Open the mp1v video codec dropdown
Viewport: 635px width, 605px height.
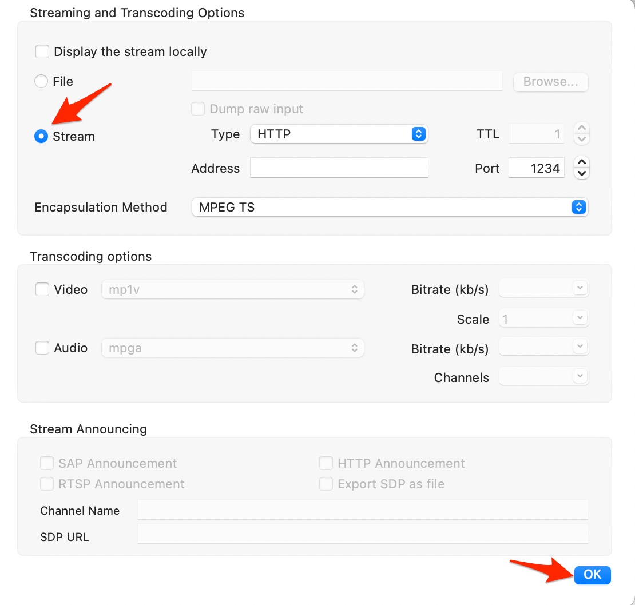pyautogui.click(x=232, y=290)
